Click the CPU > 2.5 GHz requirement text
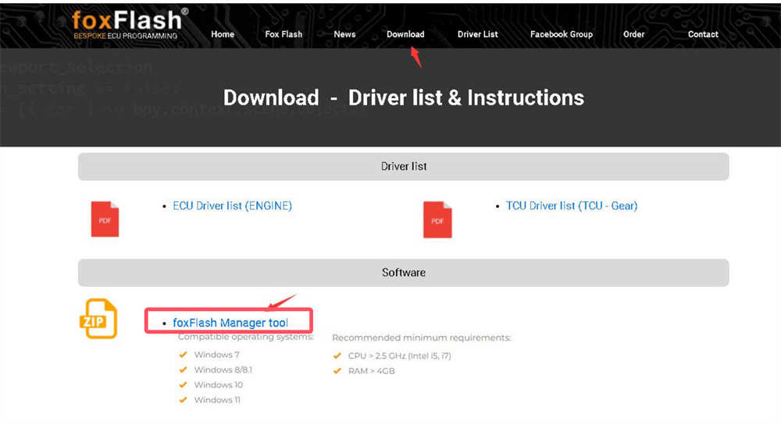This screenshot has width=781, height=424. [399, 356]
